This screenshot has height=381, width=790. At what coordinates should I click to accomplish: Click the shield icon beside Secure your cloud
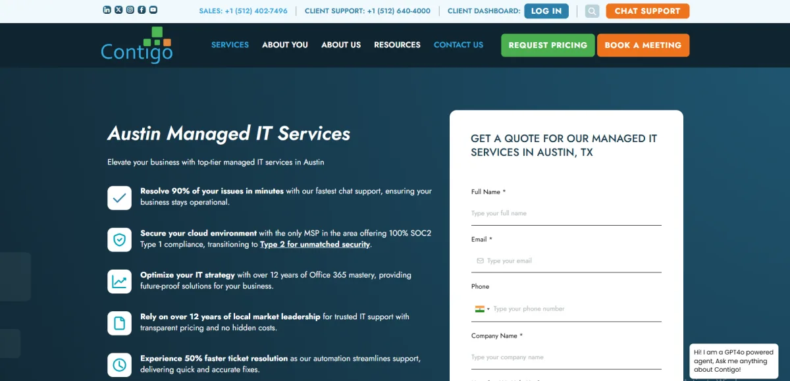pos(119,240)
